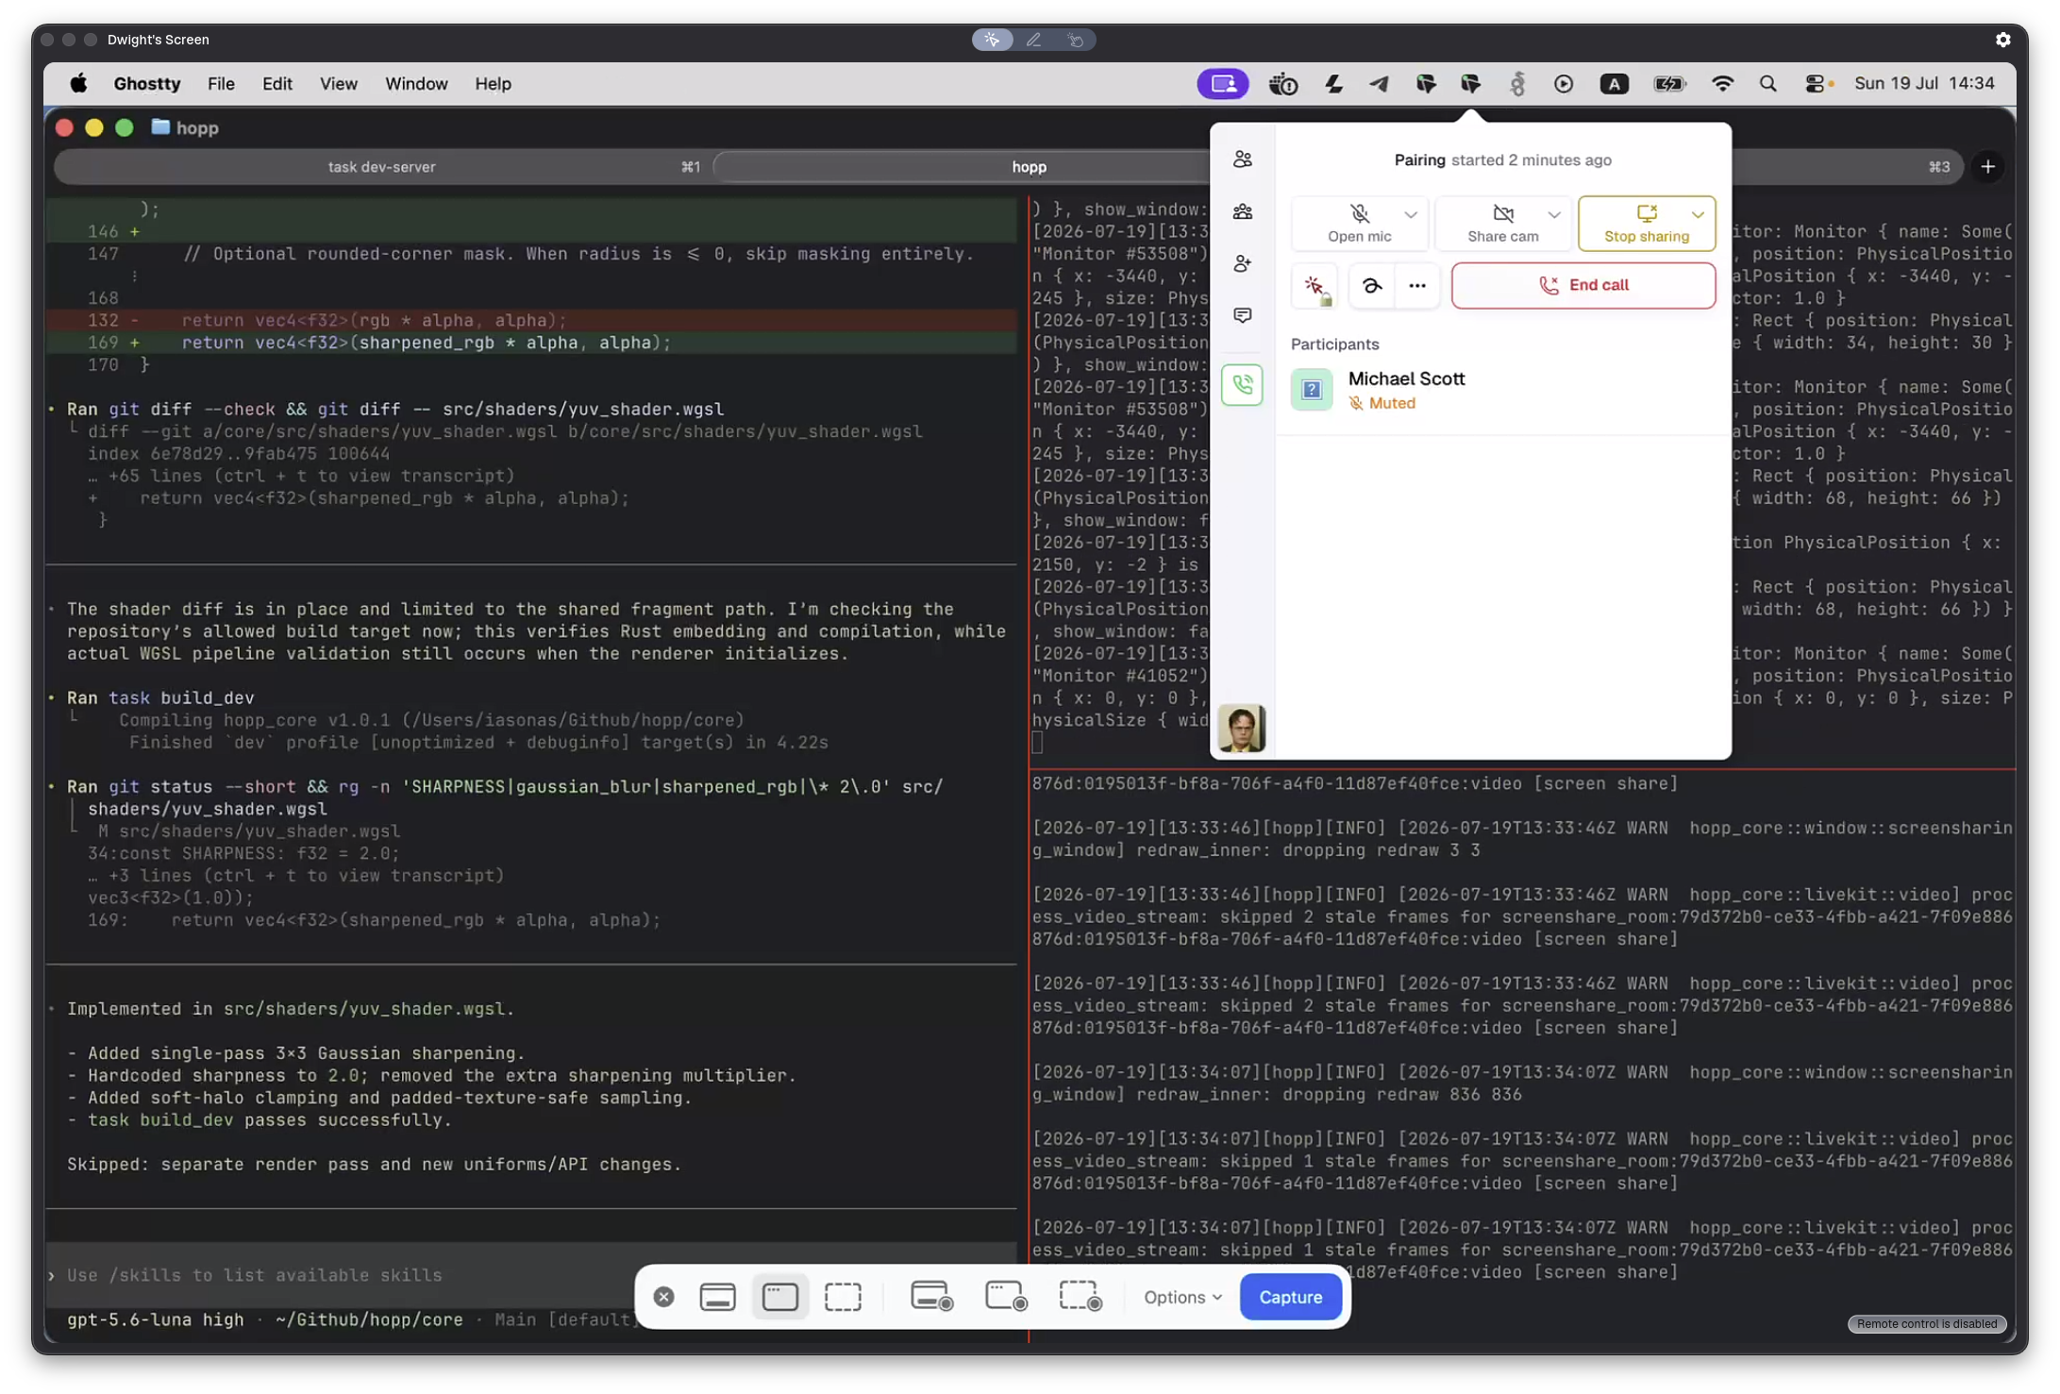Open the Edit menu
The width and height of the screenshot is (2060, 1394).
276,84
